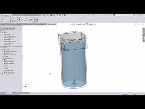Click the Home icon in quick access toolbar
This screenshot has height=109, width=145.
point(43,15)
